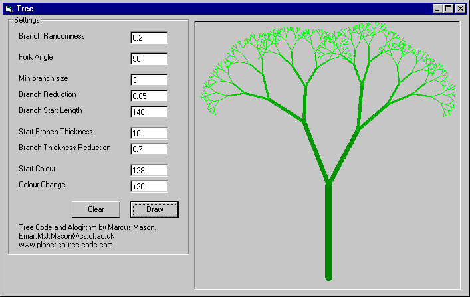
Task: Focus the Branch Reduction value box
Action: click(149, 96)
